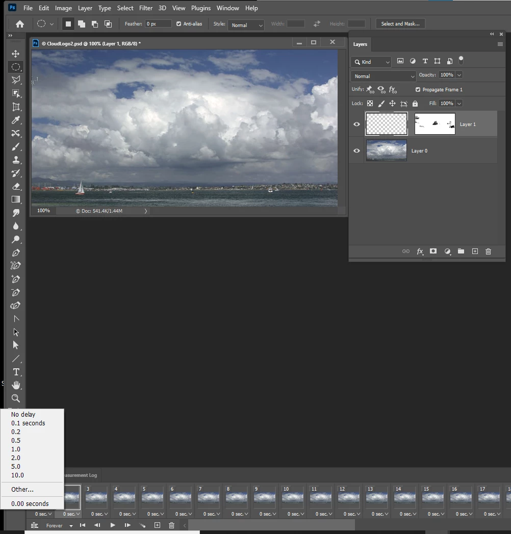The height and width of the screenshot is (534, 511).
Task: Select the Eyedropper tool
Action: pos(16,120)
